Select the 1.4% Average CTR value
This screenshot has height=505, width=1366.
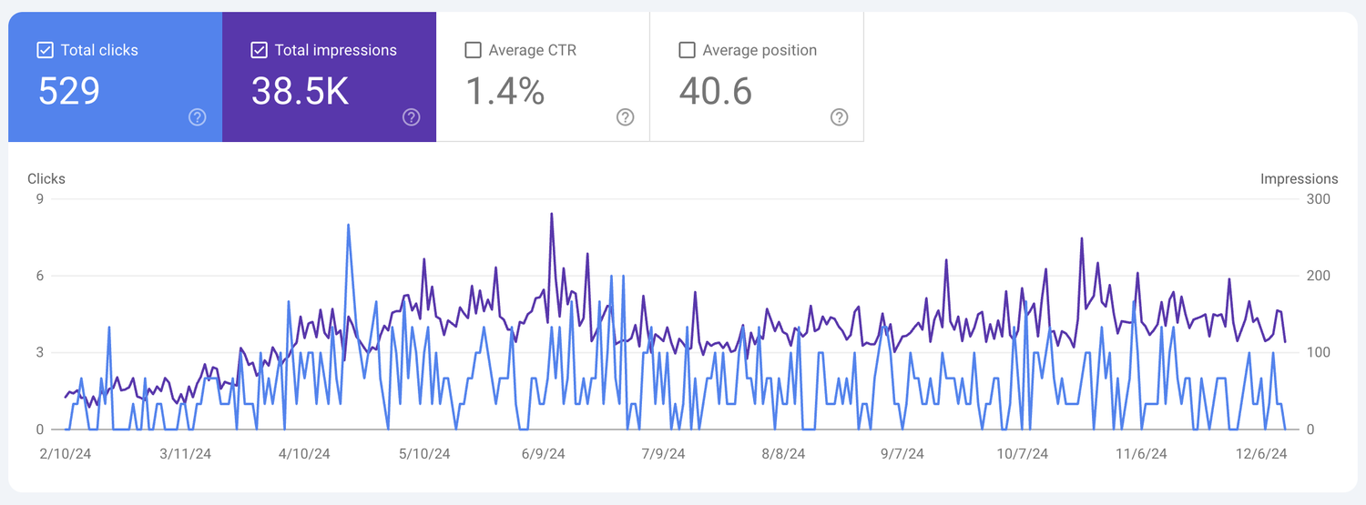(x=505, y=92)
